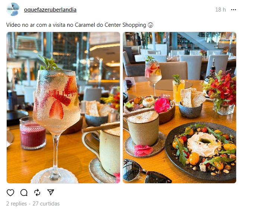Click the 18 h post timestamp
The image size is (257, 213).
pyautogui.click(x=220, y=10)
